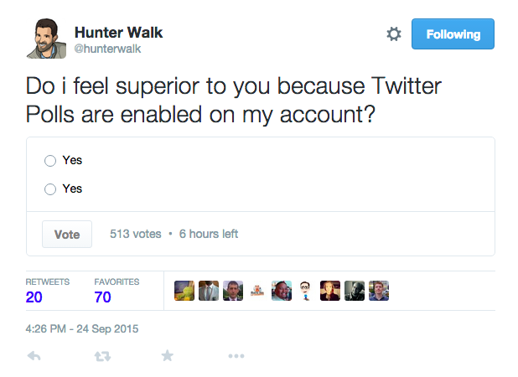Open the tweet timestamp 24 Sep 2015
This screenshot has width=518, height=377.
(x=81, y=328)
